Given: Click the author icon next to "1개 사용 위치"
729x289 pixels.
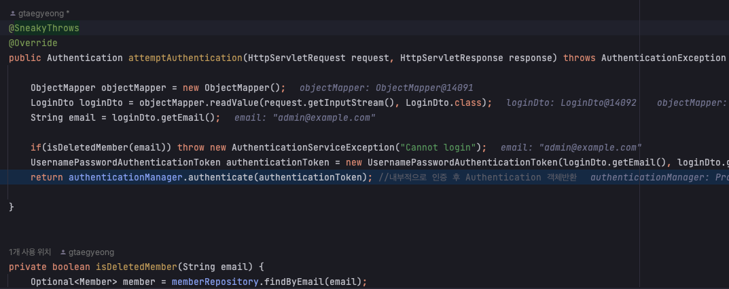Looking at the screenshot, I should click(x=63, y=252).
